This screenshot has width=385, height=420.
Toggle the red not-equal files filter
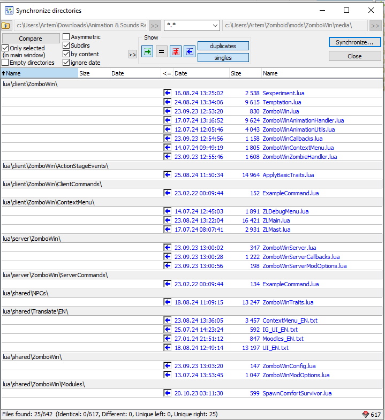[176, 51]
